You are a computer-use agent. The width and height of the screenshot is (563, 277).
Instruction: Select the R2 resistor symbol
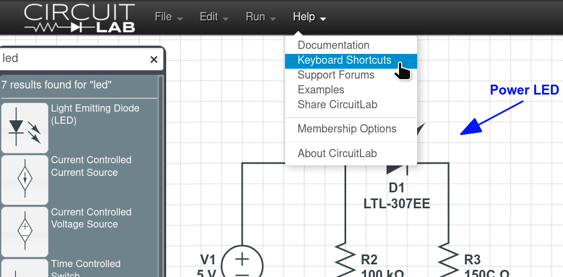(x=345, y=260)
